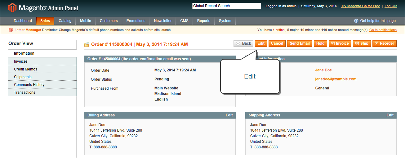Follow Go to notifications link
This screenshot has height=158, width=405.
(x=383, y=30)
